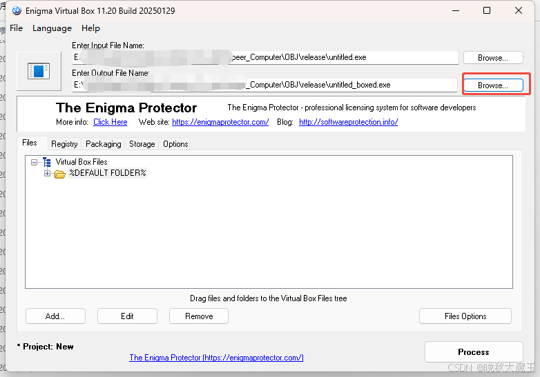Click the %DEFAULT FOLDER% folder icon
The width and height of the screenshot is (540, 377).
60,174
